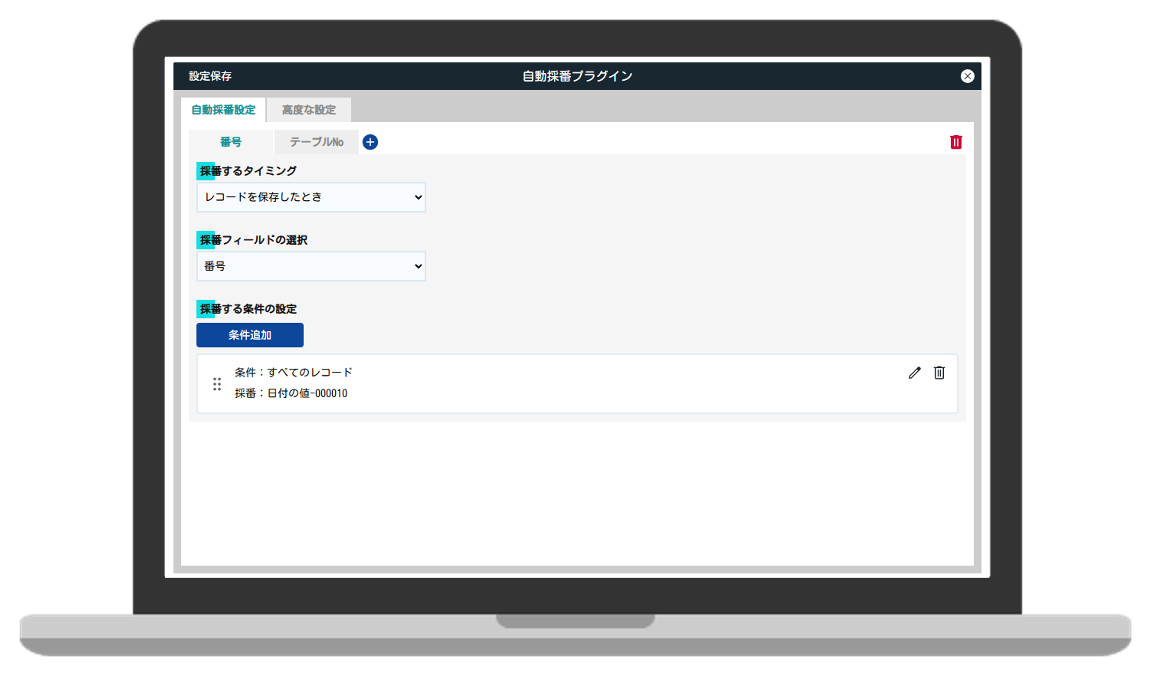Close the 自動採番プラグイン dialog with the X icon
The width and height of the screenshot is (1151, 676).
(967, 76)
